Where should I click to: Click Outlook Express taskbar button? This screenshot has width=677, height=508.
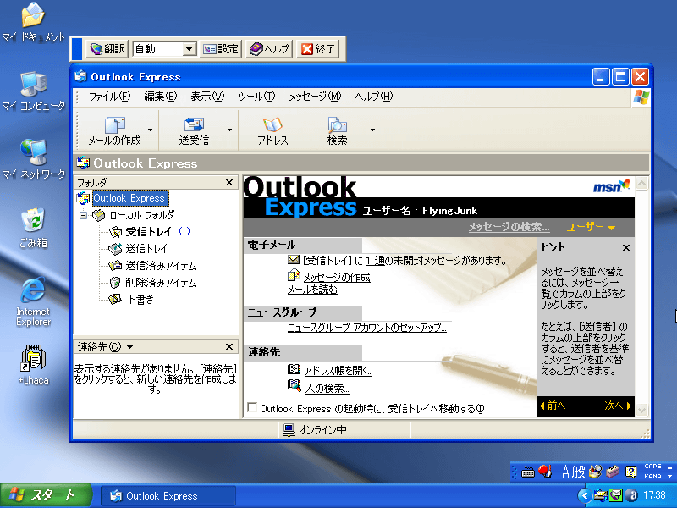coord(168,496)
